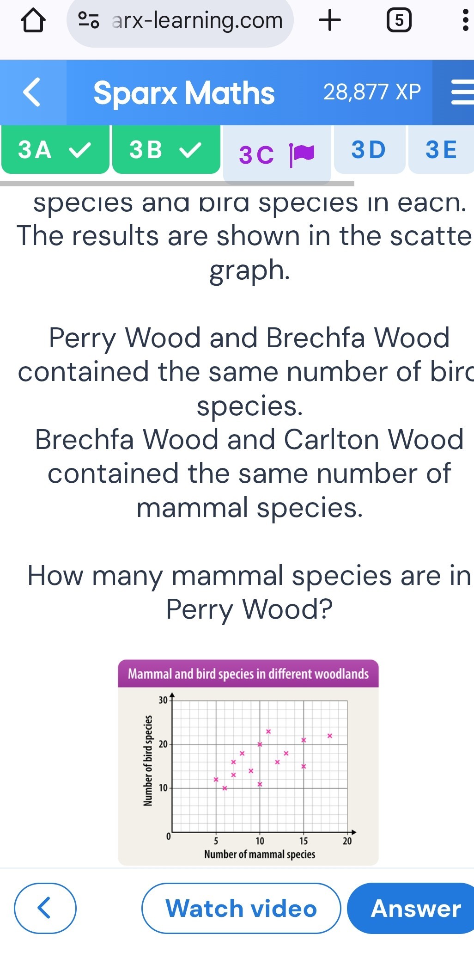Image resolution: width=474 pixels, height=971 pixels.
Task: Click the task progress bar under tabs
Action: [177, 184]
